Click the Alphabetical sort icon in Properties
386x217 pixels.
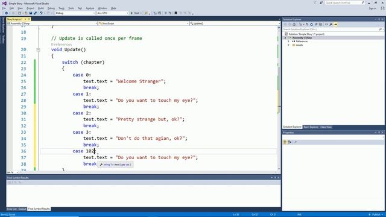[x=289, y=142]
